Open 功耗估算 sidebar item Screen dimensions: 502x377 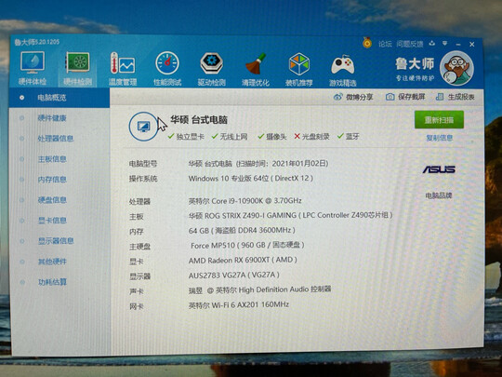click(52, 282)
